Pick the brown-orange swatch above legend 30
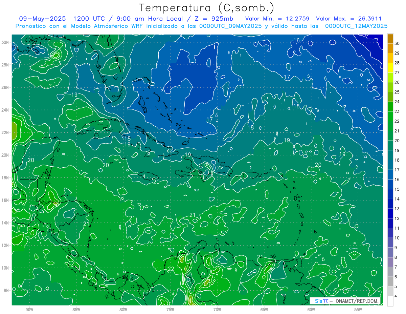Viewport: 406px width, 314px height. (390, 39)
